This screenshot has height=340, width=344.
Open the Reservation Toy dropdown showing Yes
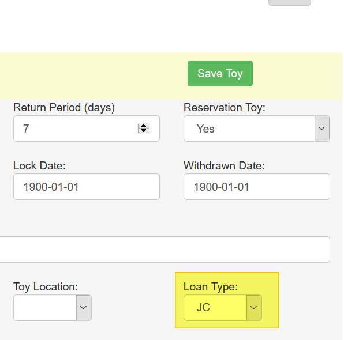click(257, 129)
